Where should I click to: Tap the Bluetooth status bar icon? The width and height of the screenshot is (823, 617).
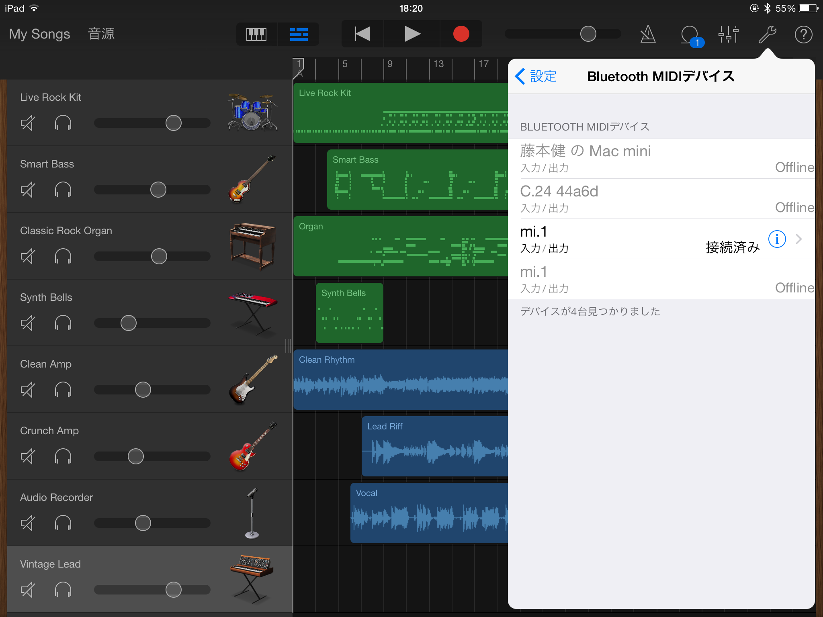(x=767, y=8)
